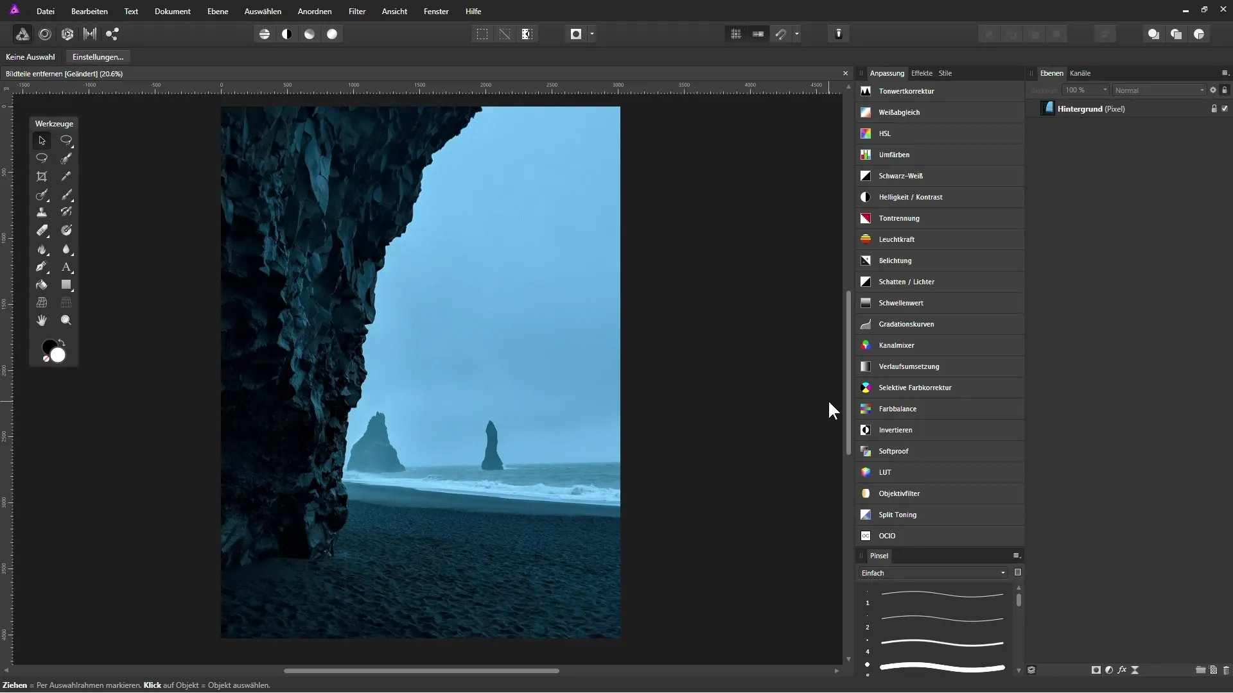Select the Zoom magnifier tool
Screen dimensions: 1233x693
pos(66,320)
